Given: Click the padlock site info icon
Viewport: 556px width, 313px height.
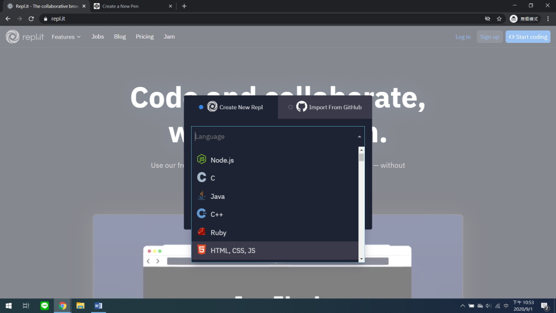Looking at the screenshot, I should [46, 19].
